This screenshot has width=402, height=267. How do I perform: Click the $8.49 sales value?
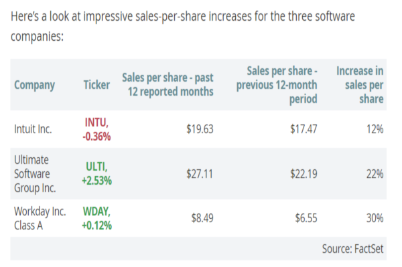click(x=202, y=218)
